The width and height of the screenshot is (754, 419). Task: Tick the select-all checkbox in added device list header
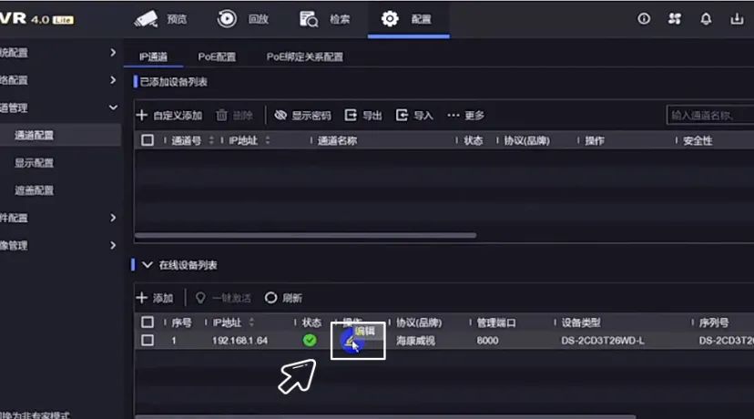(x=148, y=141)
